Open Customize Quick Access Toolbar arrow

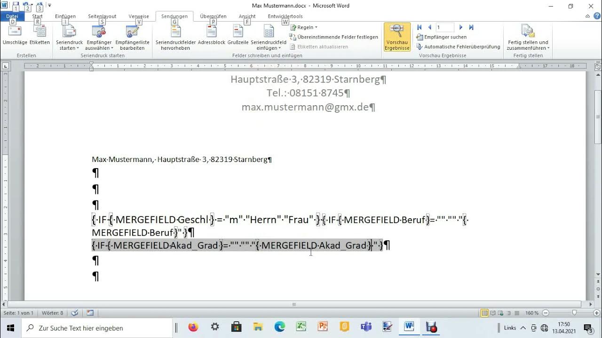50,6
